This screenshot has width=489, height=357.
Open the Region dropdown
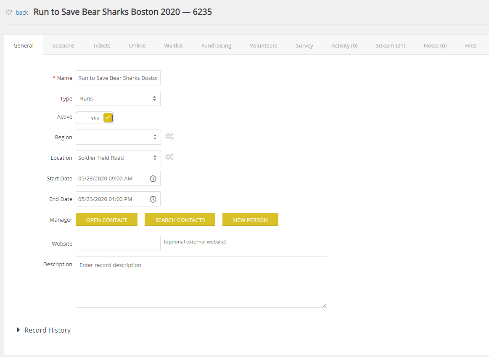point(118,137)
